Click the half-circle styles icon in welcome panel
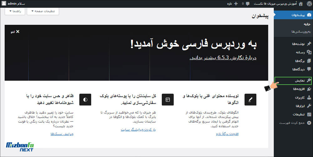This screenshot has width=313, height=157. [x=85, y=100]
